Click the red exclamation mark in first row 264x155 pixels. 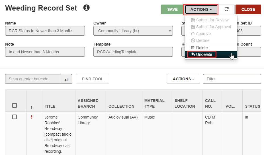pos(32,117)
